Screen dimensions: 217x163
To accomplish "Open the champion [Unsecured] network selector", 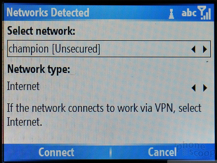I will click(109, 49).
